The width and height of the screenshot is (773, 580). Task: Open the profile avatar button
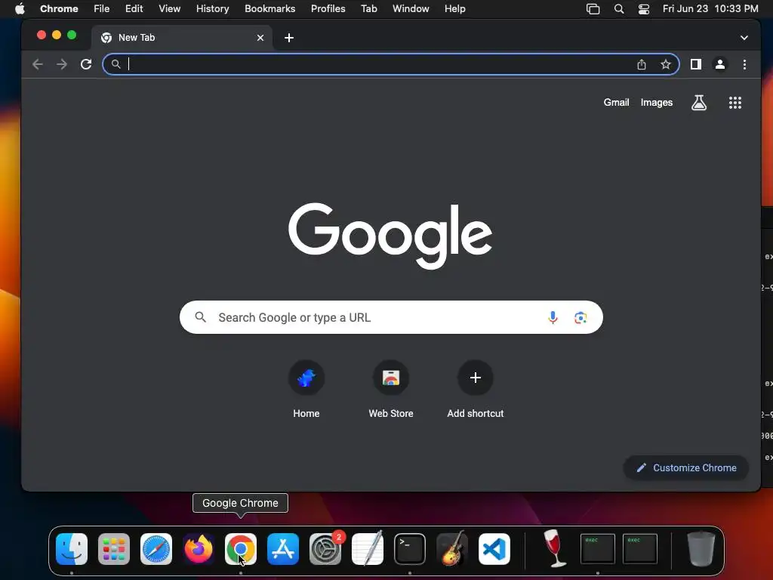point(719,64)
